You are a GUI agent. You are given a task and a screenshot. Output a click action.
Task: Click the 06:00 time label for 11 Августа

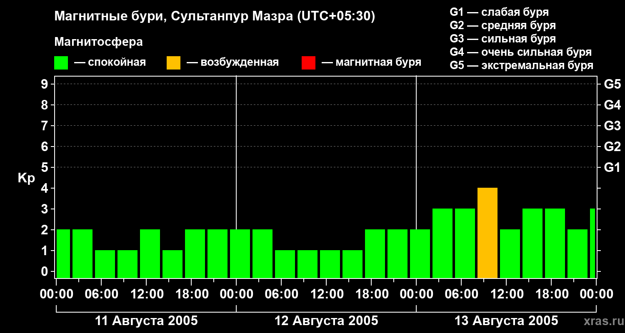click(102, 294)
